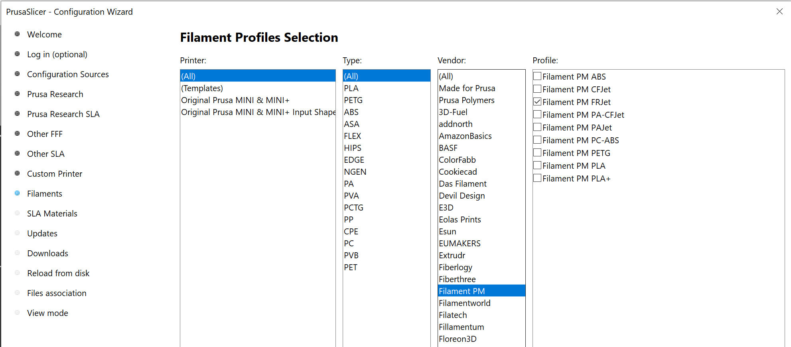Viewport: 791px width, 347px height.
Task: Choose ASA in the Type list
Action: 387,124
